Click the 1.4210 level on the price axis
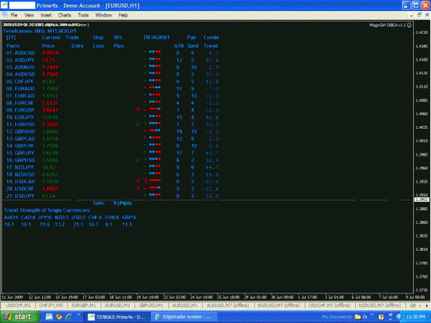The height and width of the screenshot is (323, 431). 421,32
